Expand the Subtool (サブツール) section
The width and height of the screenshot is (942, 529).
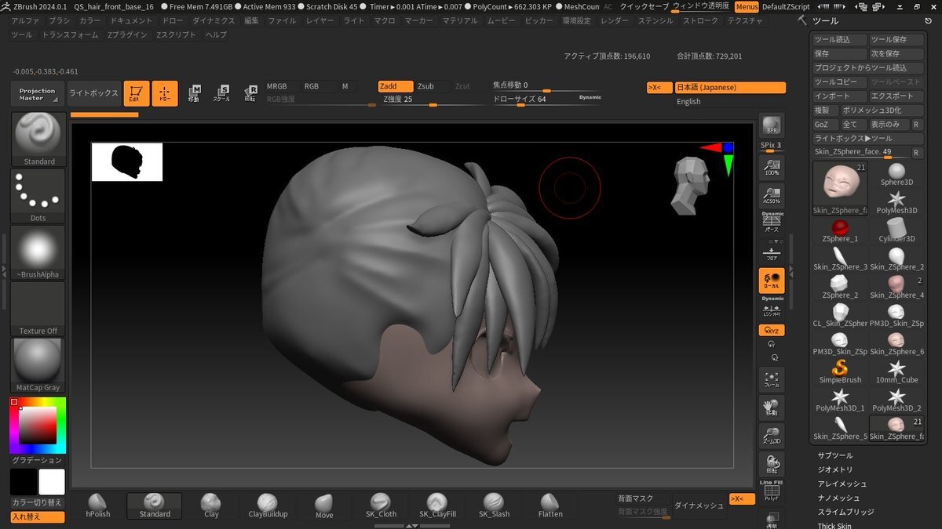click(x=834, y=455)
